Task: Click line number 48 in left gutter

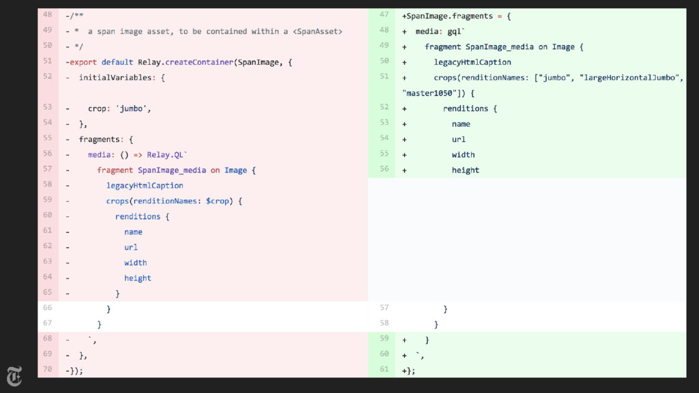Action: tap(48, 15)
